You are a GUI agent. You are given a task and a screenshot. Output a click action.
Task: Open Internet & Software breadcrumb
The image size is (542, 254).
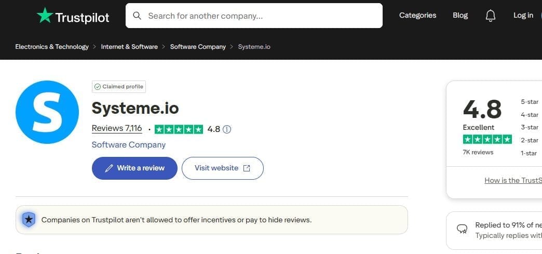(x=129, y=47)
